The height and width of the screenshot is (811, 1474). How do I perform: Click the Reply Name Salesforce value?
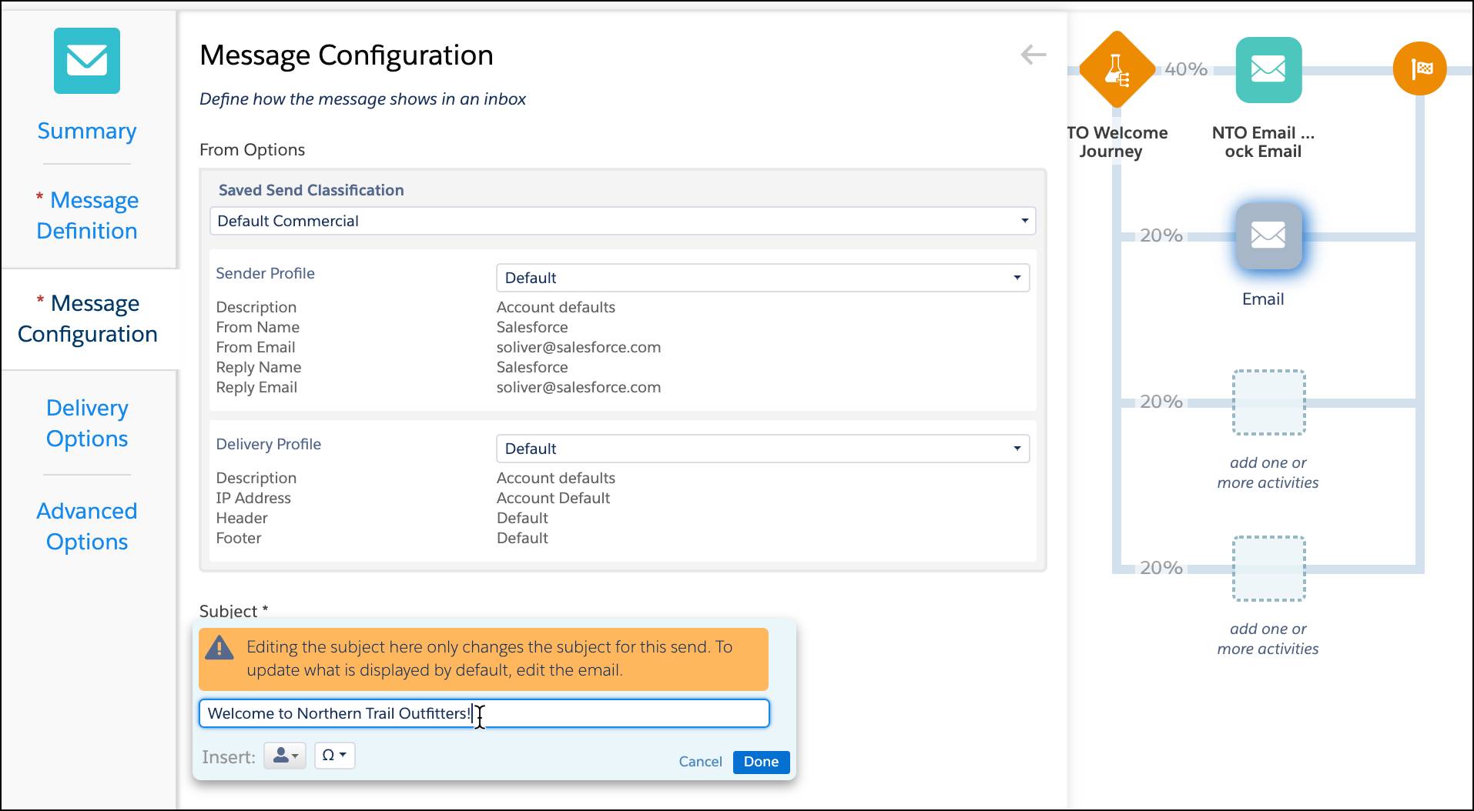point(532,367)
